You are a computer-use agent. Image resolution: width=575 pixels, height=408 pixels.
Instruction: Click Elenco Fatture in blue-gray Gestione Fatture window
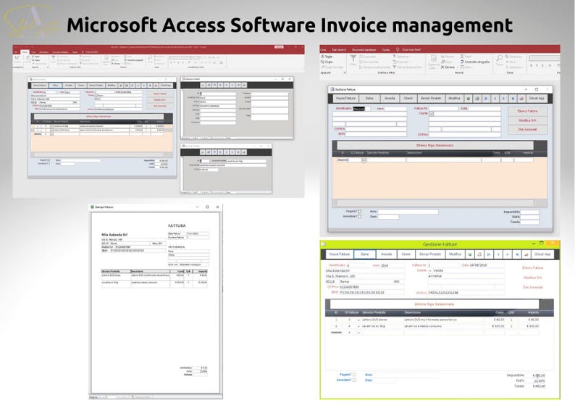point(528,111)
